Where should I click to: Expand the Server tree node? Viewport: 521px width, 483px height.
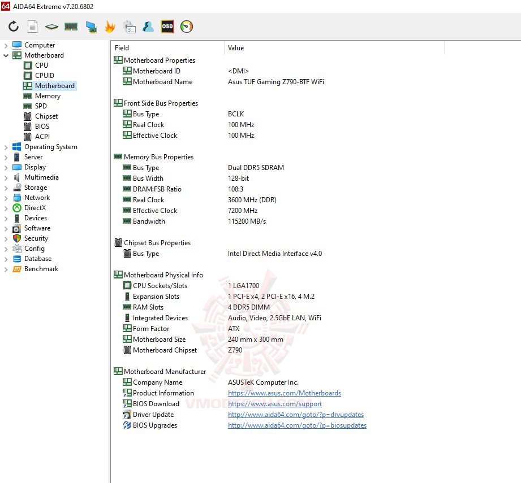6,157
